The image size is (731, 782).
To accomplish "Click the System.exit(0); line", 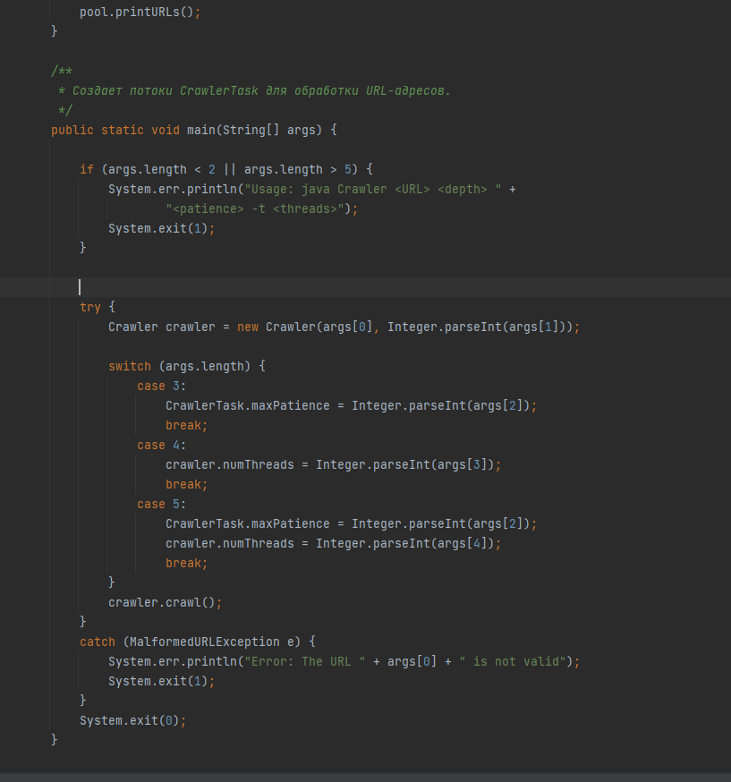I will point(132,721).
